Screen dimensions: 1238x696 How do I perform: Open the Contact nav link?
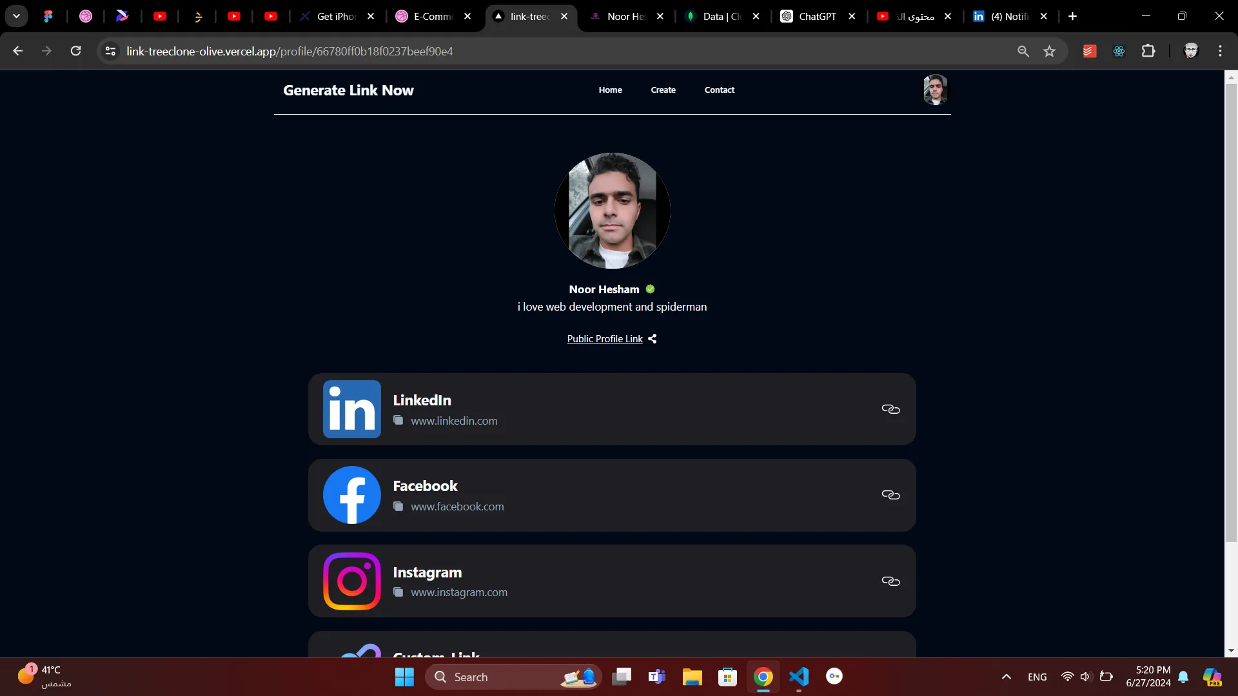pos(719,90)
